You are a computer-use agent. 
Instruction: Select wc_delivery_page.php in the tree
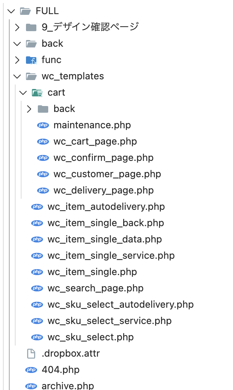tap(103, 190)
